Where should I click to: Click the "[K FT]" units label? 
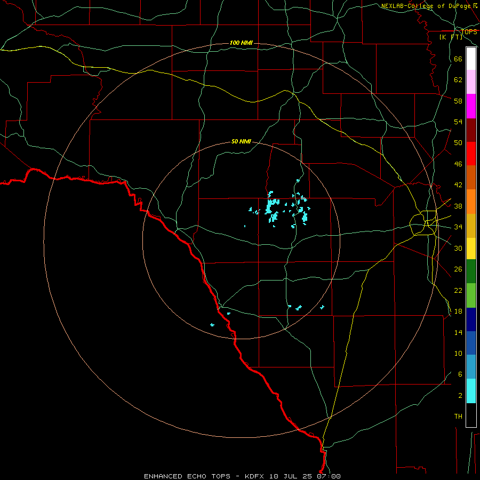click(451, 37)
